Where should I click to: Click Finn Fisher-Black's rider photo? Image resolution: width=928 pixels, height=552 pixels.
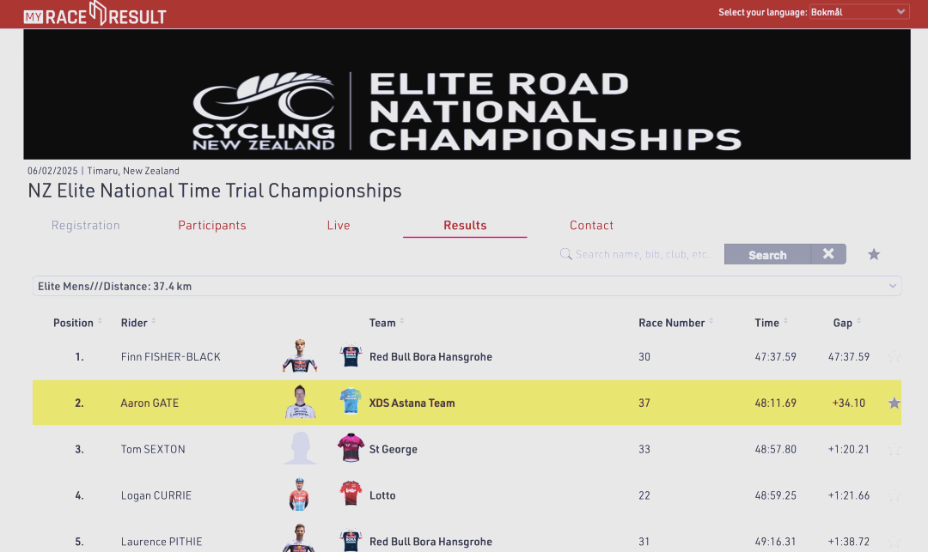pos(300,356)
